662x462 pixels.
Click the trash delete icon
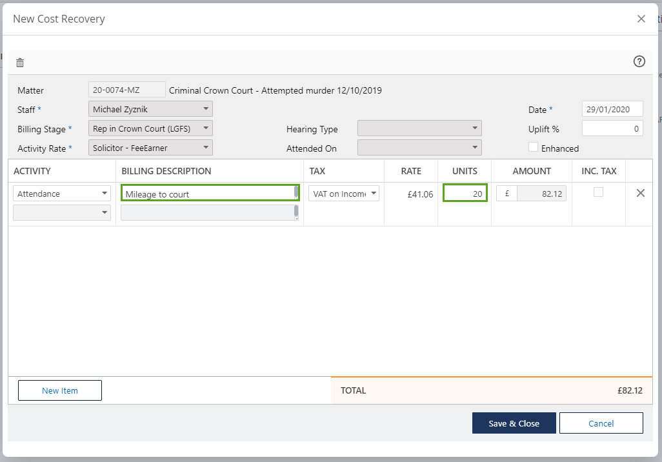tap(20, 63)
